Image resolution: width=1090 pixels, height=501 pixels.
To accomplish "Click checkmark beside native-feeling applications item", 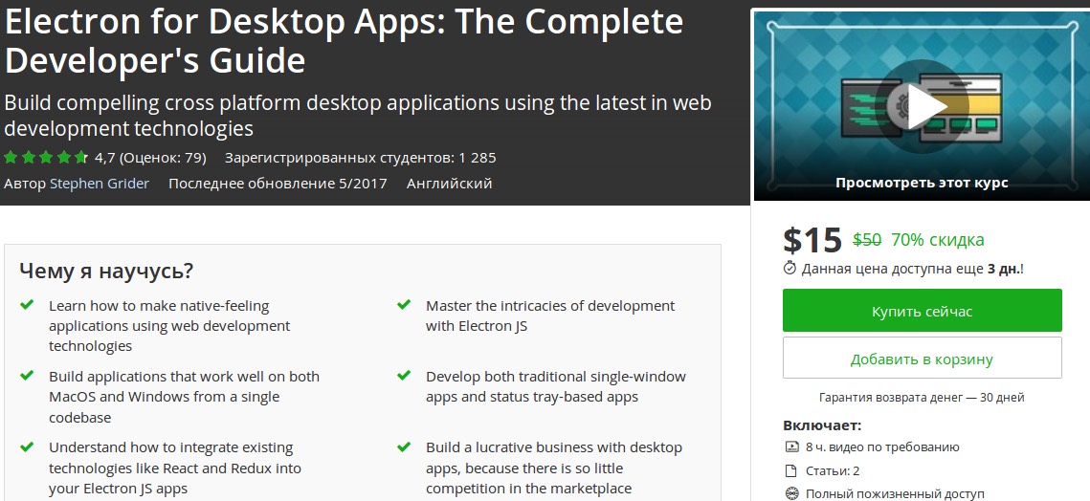I will (x=27, y=305).
